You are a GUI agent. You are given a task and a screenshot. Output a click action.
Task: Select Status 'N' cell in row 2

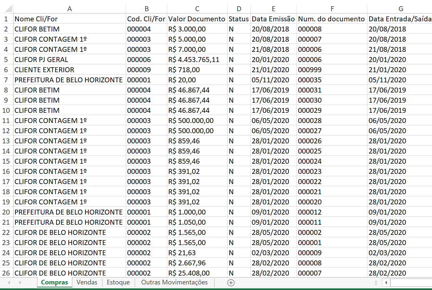(x=239, y=29)
